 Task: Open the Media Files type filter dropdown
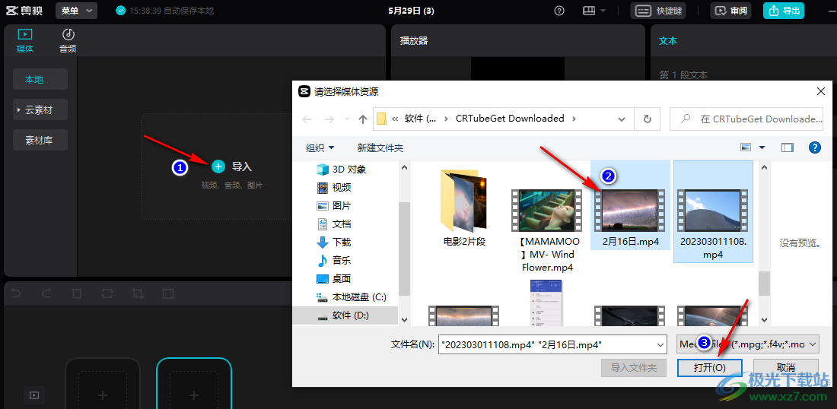tap(747, 344)
